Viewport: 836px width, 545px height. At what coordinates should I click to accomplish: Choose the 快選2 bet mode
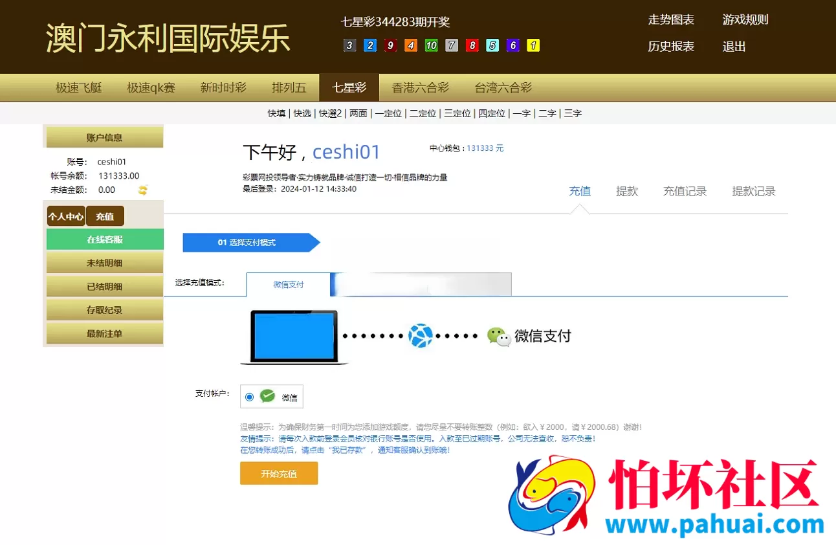tap(330, 113)
